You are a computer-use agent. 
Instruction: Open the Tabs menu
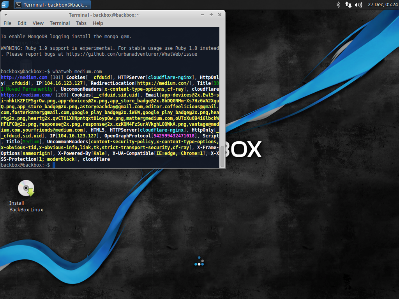81,23
